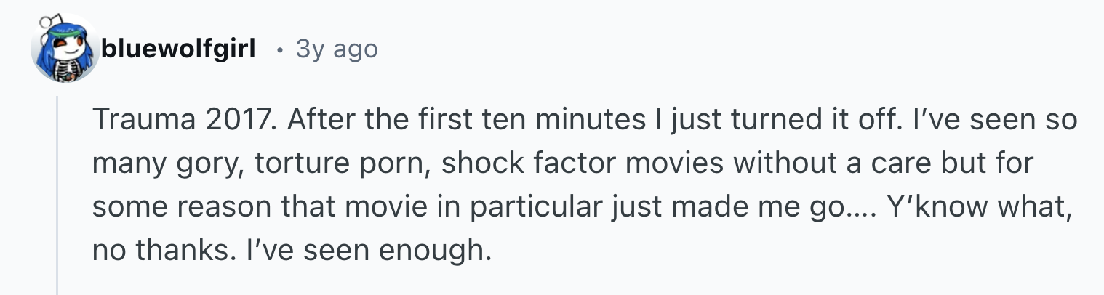Visit the bluewolfgirl user profile

click(x=178, y=49)
